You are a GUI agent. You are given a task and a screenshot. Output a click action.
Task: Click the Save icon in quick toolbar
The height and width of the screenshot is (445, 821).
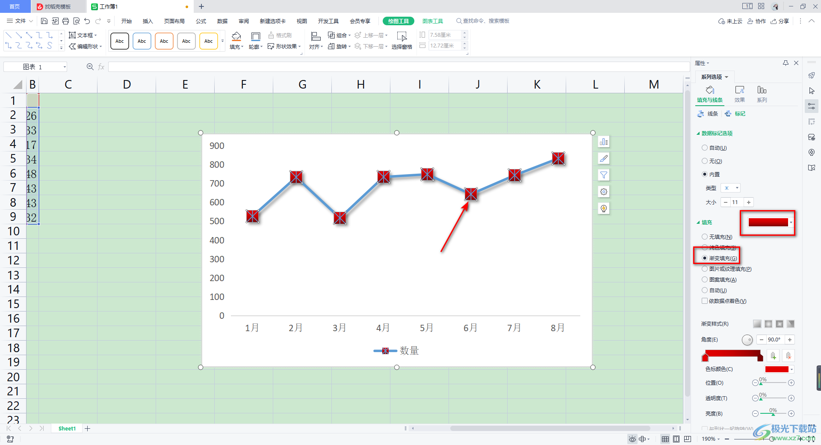44,21
